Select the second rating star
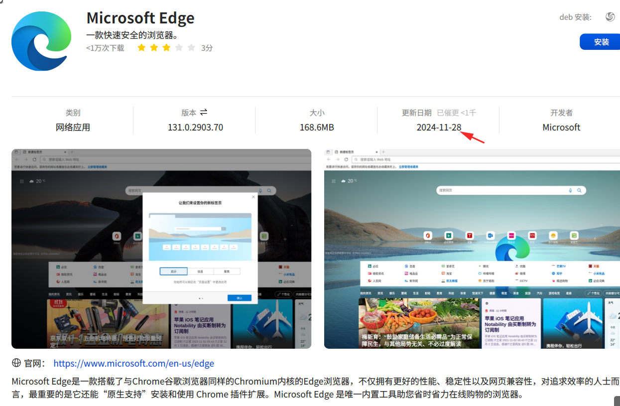Viewport: 620px width, 406px height. tap(154, 48)
